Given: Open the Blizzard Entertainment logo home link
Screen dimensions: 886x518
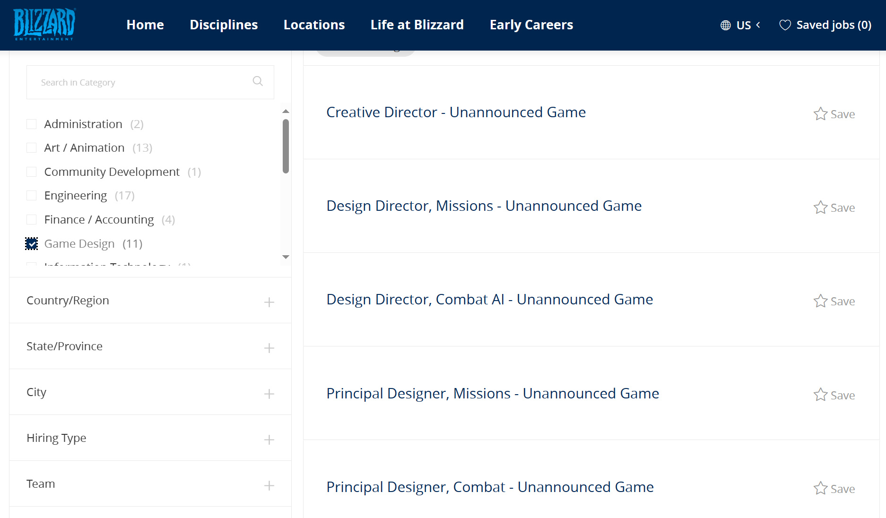Looking at the screenshot, I should (x=44, y=24).
